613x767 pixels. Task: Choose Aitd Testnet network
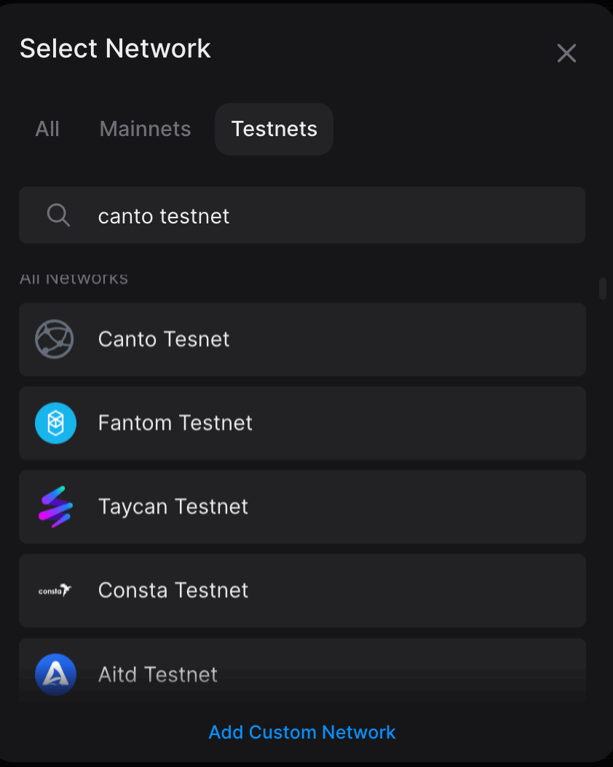click(302, 674)
